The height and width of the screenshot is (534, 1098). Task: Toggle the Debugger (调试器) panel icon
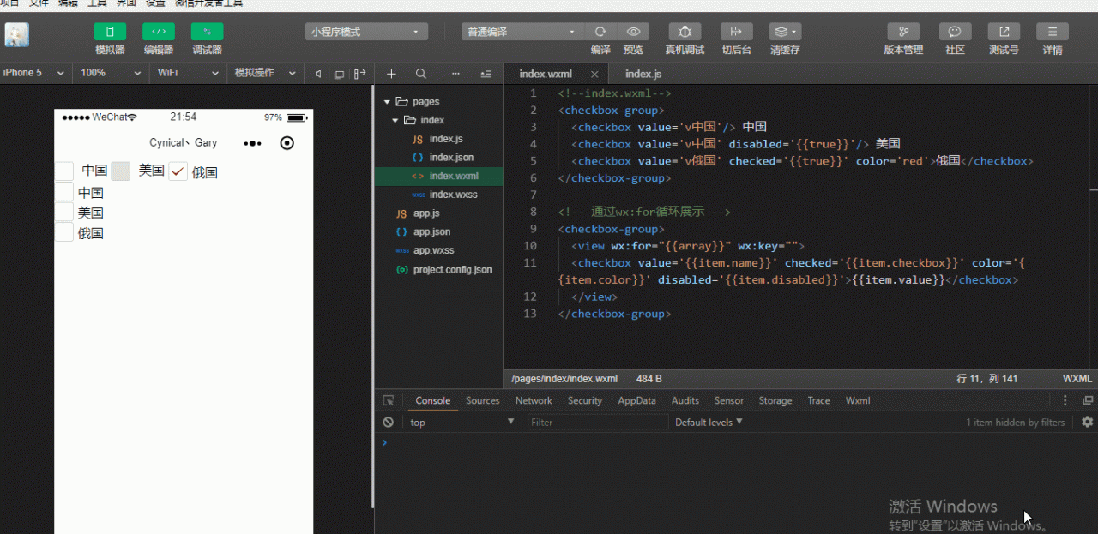point(207,32)
